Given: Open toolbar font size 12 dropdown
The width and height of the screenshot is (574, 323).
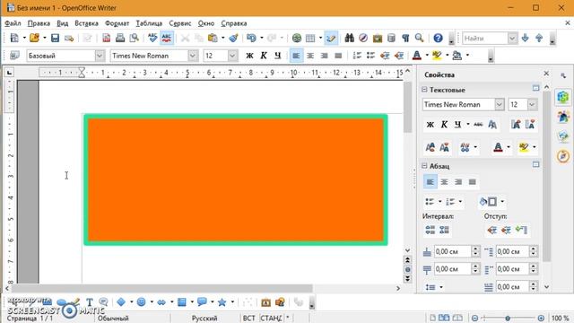Looking at the screenshot, I should [232, 56].
